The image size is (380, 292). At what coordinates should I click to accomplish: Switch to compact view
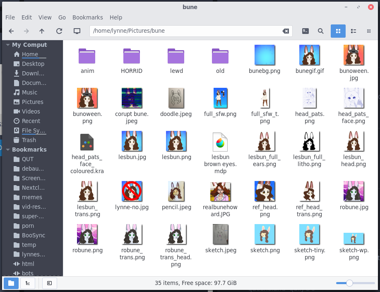coord(369,31)
